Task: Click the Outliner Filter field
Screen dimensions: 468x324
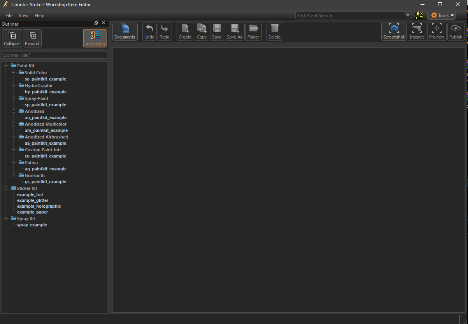Action: tap(54, 55)
